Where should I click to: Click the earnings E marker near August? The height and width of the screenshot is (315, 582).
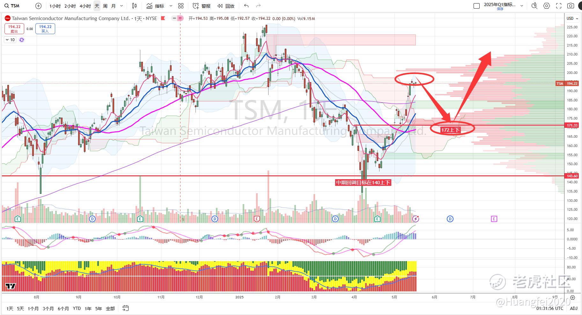[18, 219]
